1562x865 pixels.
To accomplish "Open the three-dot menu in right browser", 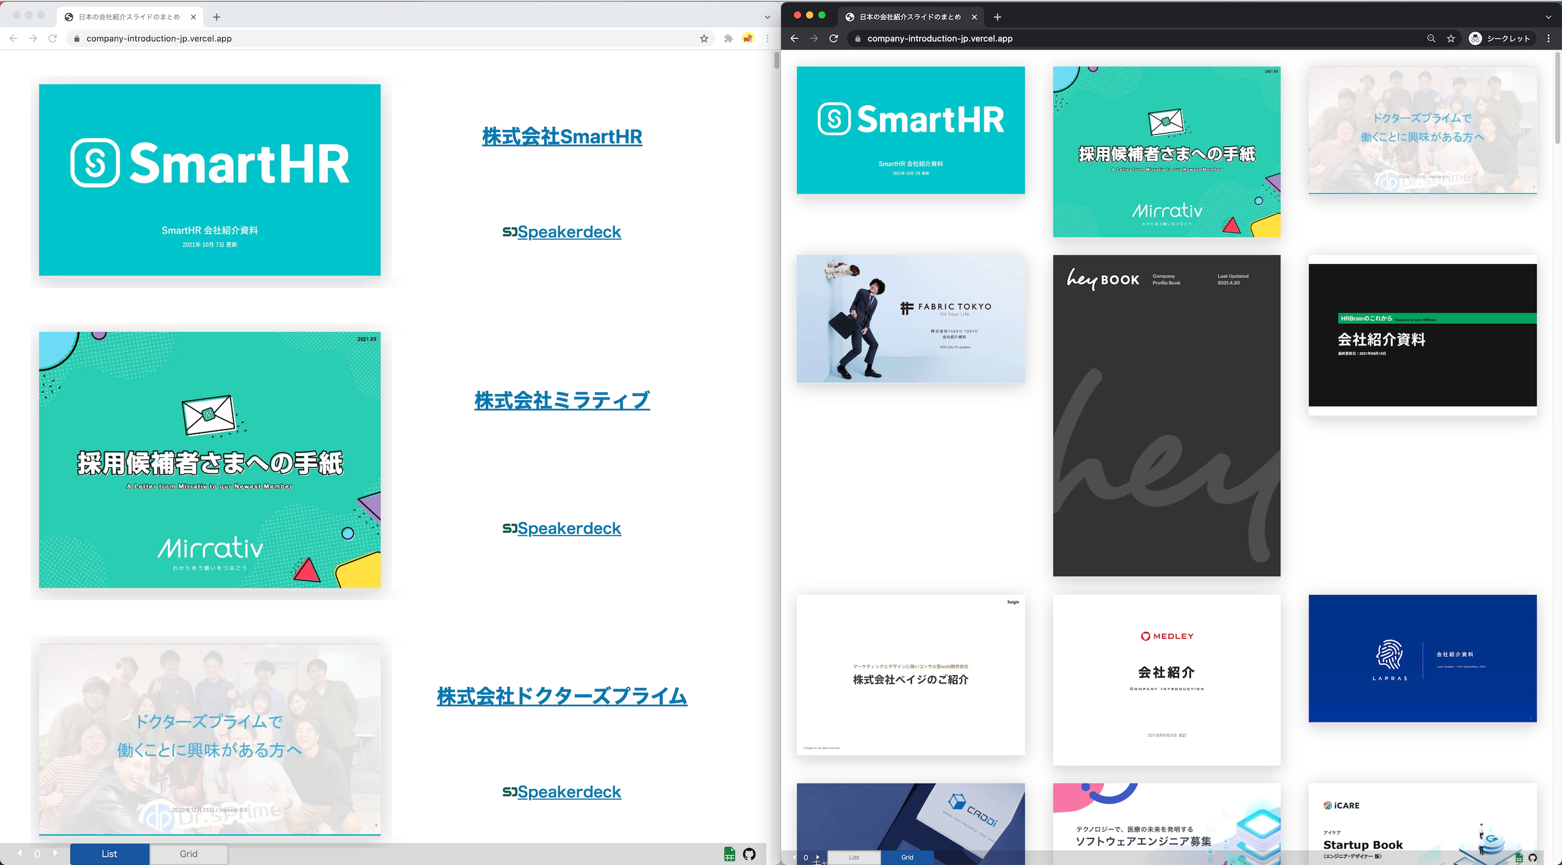I will 1549,38.
